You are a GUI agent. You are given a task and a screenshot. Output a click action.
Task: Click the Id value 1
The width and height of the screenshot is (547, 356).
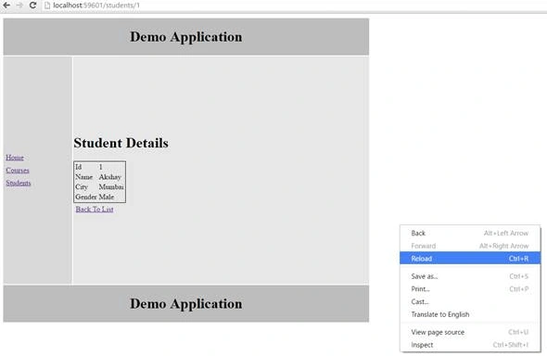[x=101, y=167]
